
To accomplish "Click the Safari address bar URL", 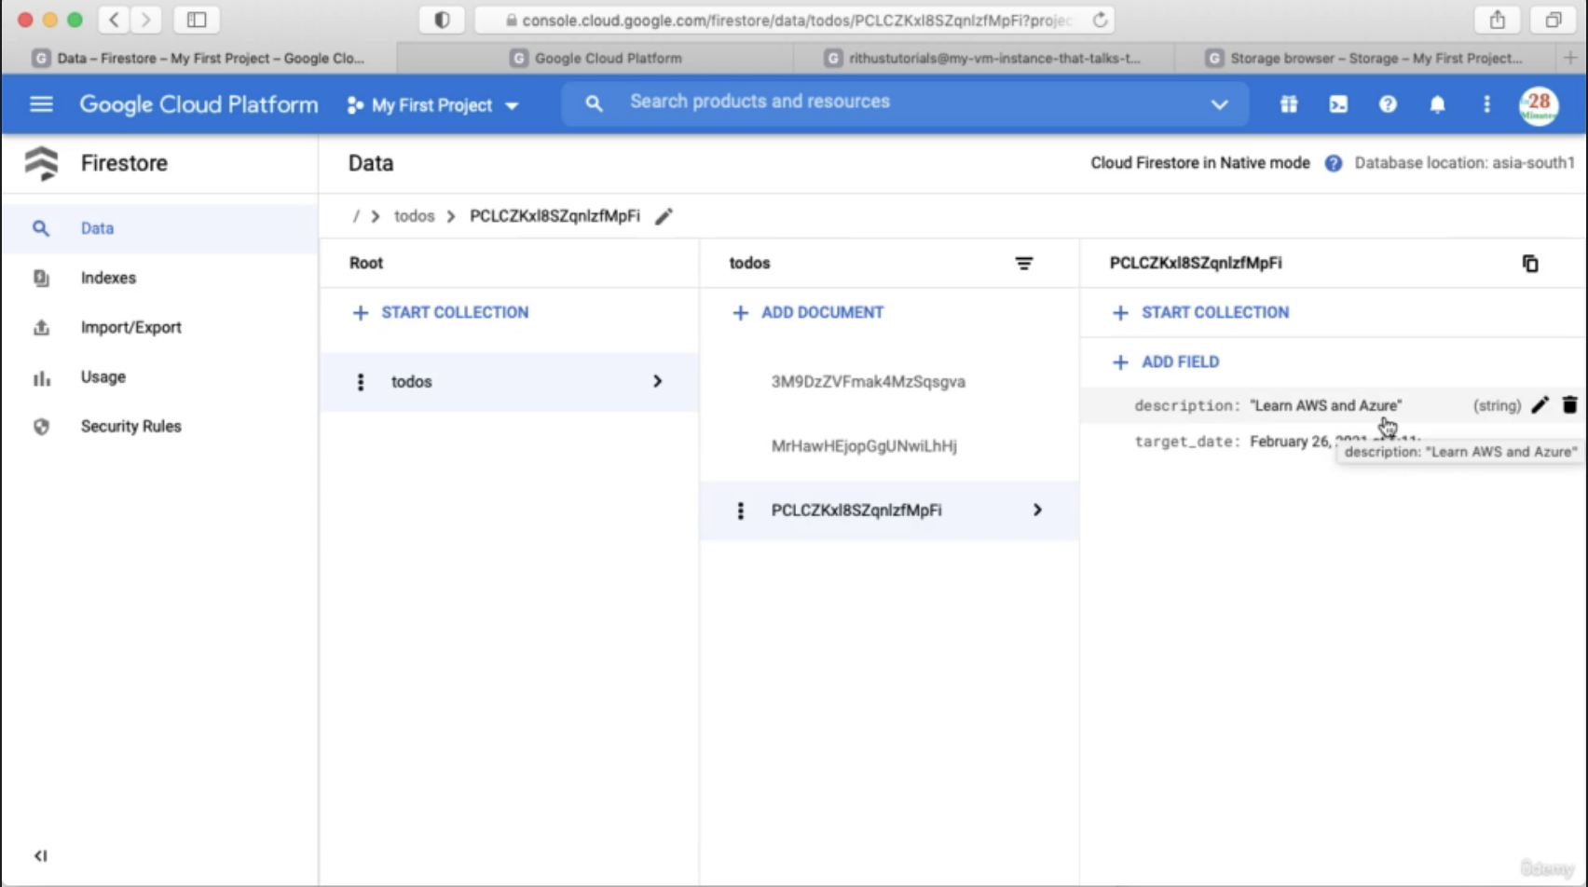I will coord(796,20).
